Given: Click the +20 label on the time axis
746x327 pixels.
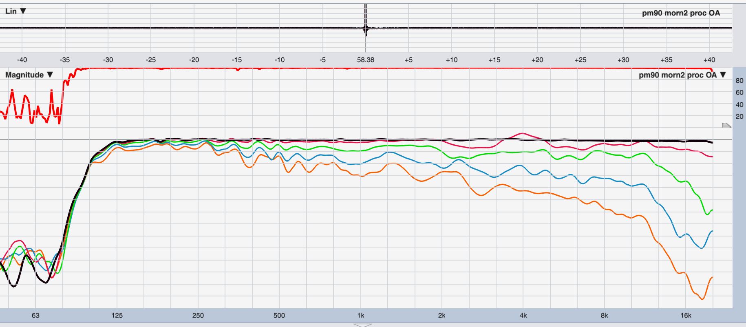Looking at the screenshot, I should click(537, 60).
